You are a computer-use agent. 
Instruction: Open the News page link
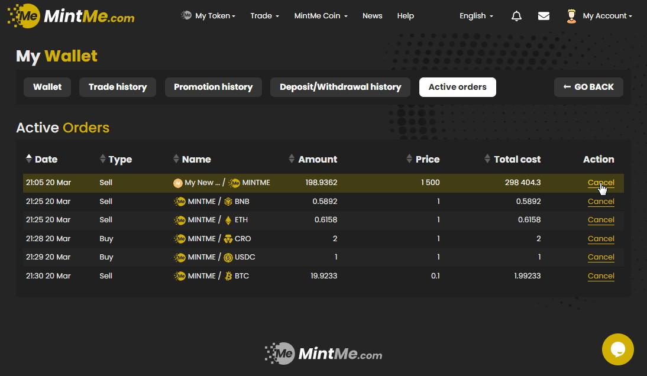372,16
